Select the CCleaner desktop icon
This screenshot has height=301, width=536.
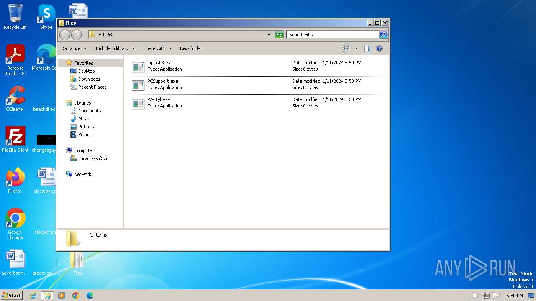(x=15, y=99)
